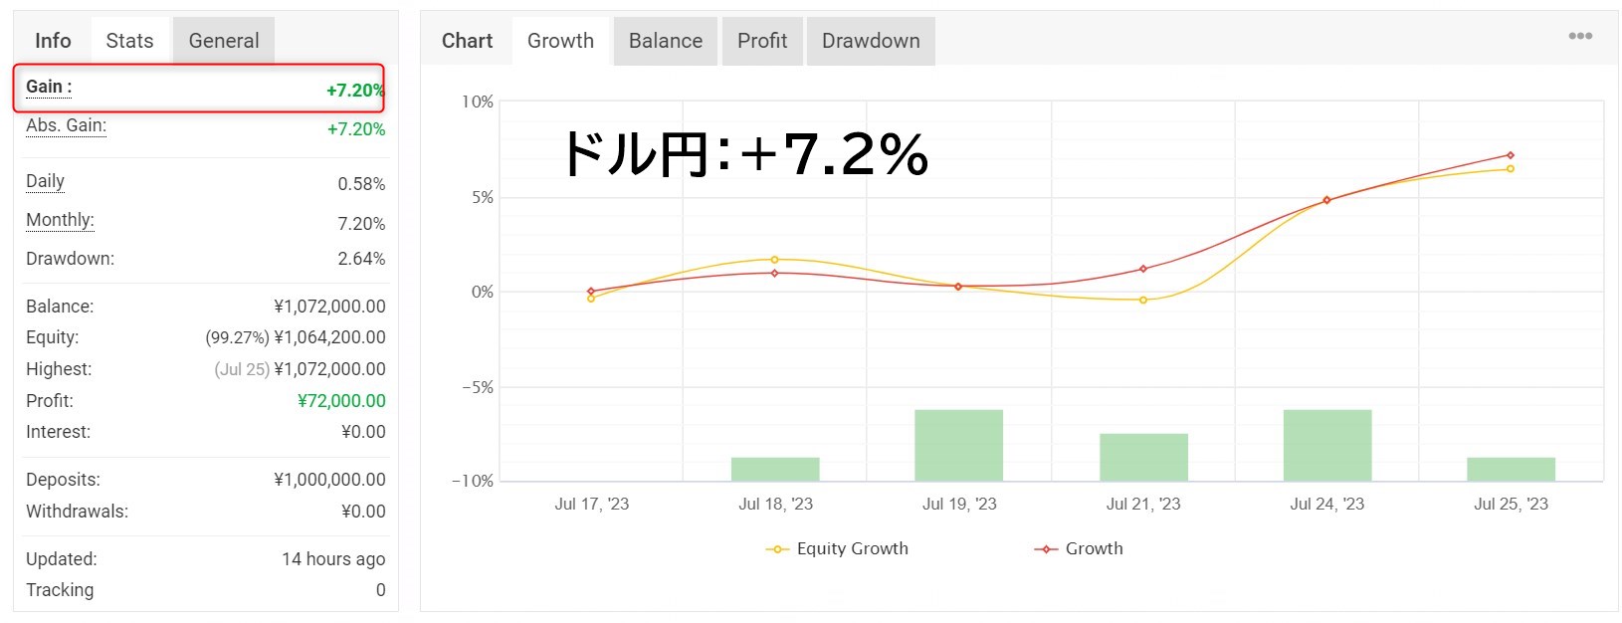1622x623 pixels.
Task: Switch to the Stats tab
Action: (x=129, y=41)
